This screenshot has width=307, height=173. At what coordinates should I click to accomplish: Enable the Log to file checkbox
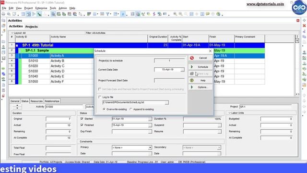coord(100,97)
